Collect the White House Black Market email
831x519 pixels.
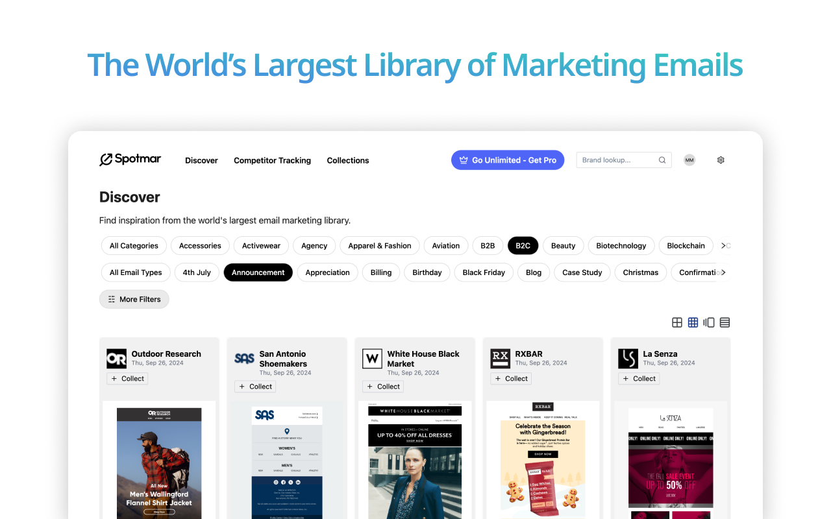[x=383, y=387]
